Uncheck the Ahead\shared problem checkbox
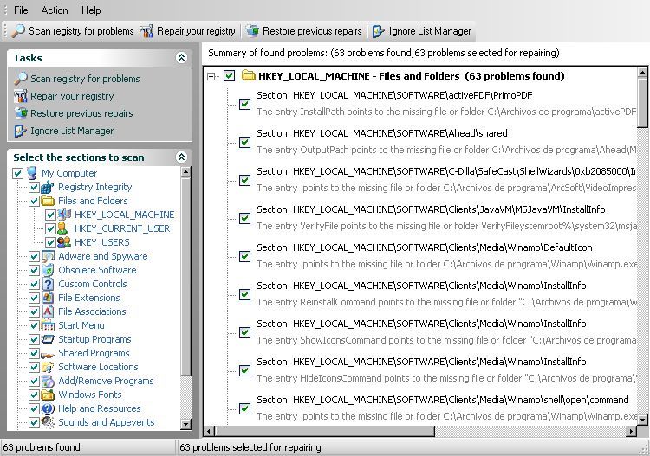Image resolution: width=650 pixels, height=456 pixels. (x=245, y=142)
